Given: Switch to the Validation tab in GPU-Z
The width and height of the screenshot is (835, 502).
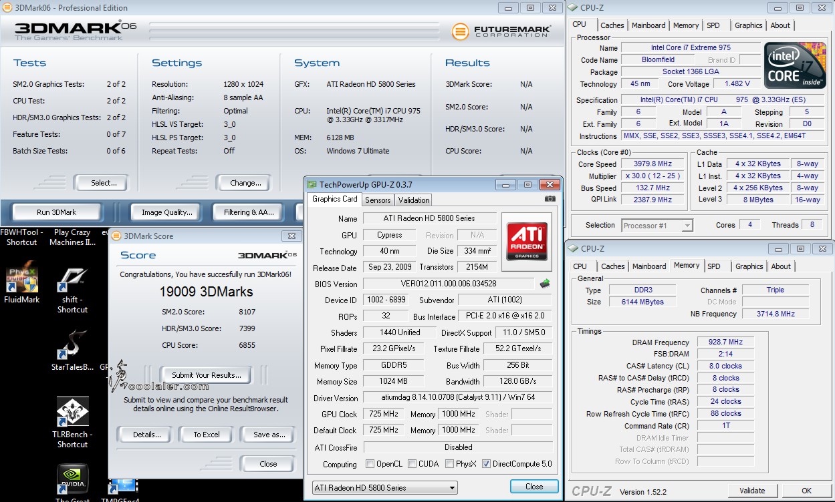Looking at the screenshot, I should 414,200.
